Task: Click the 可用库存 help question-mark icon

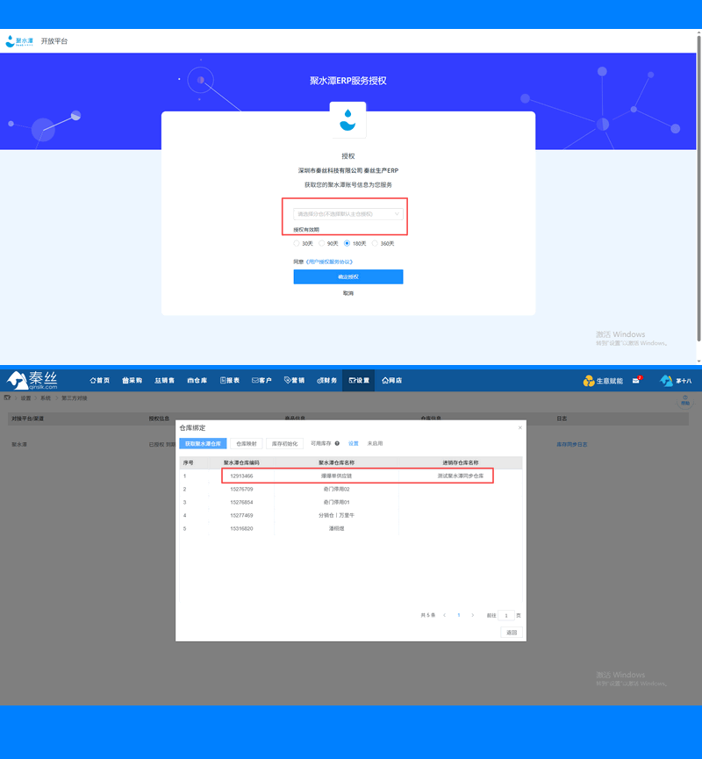Action: [337, 444]
